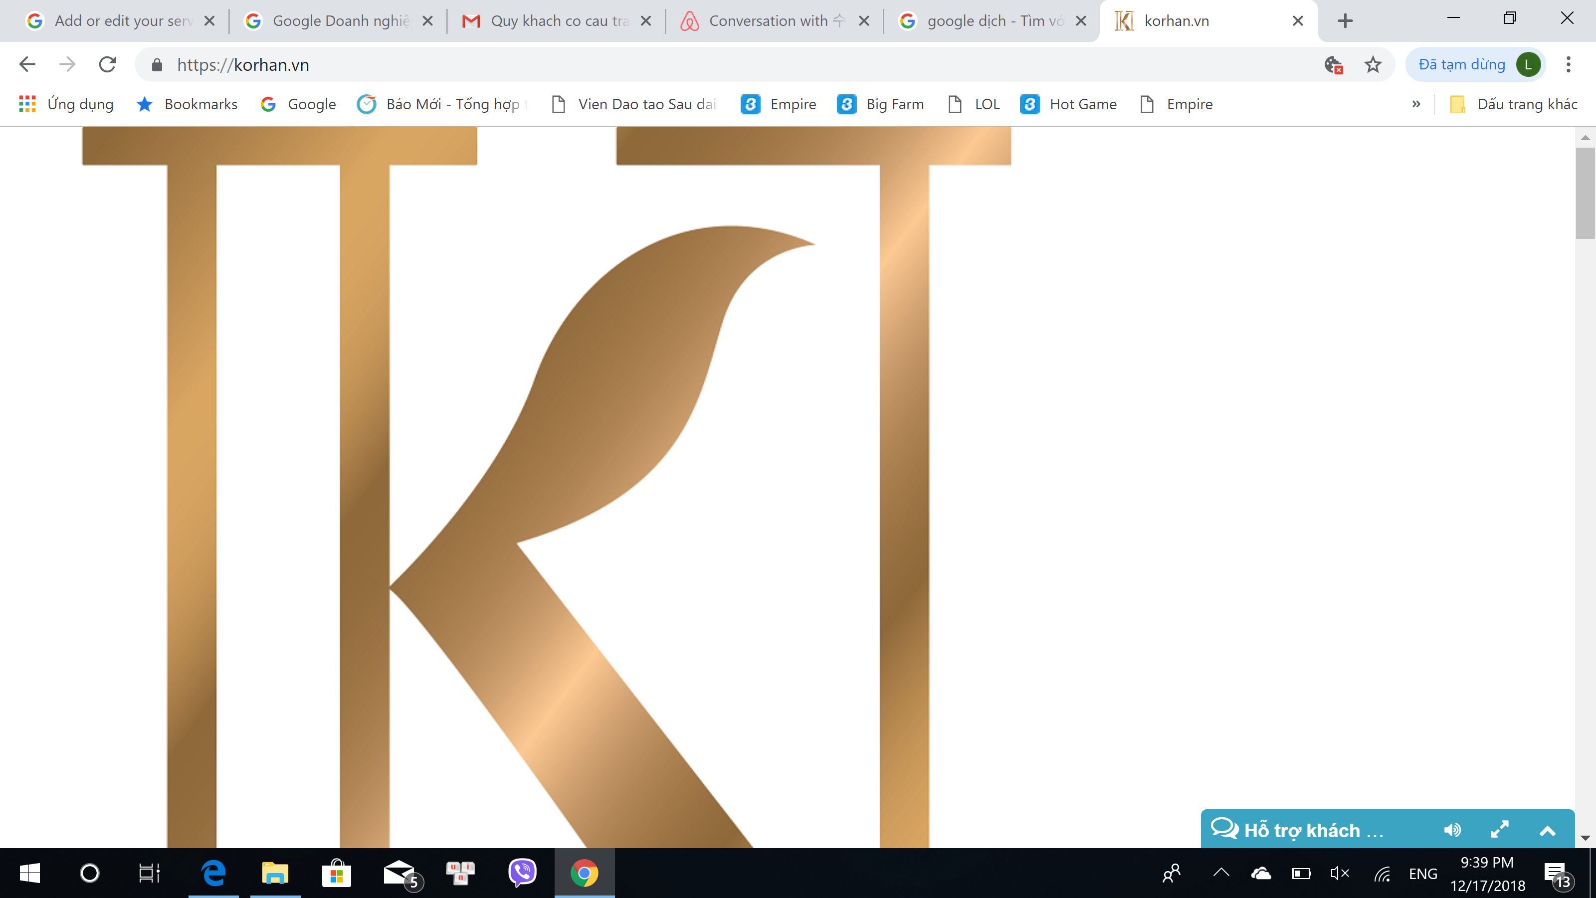
Task: Close the 'google dịch' tab
Action: click(1081, 21)
